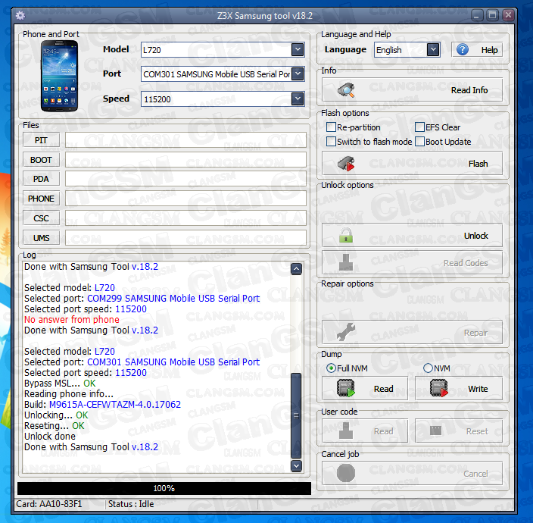Image resolution: width=533 pixels, height=523 pixels.
Task: Click the Dump Read chip icon
Action: click(x=346, y=388)
